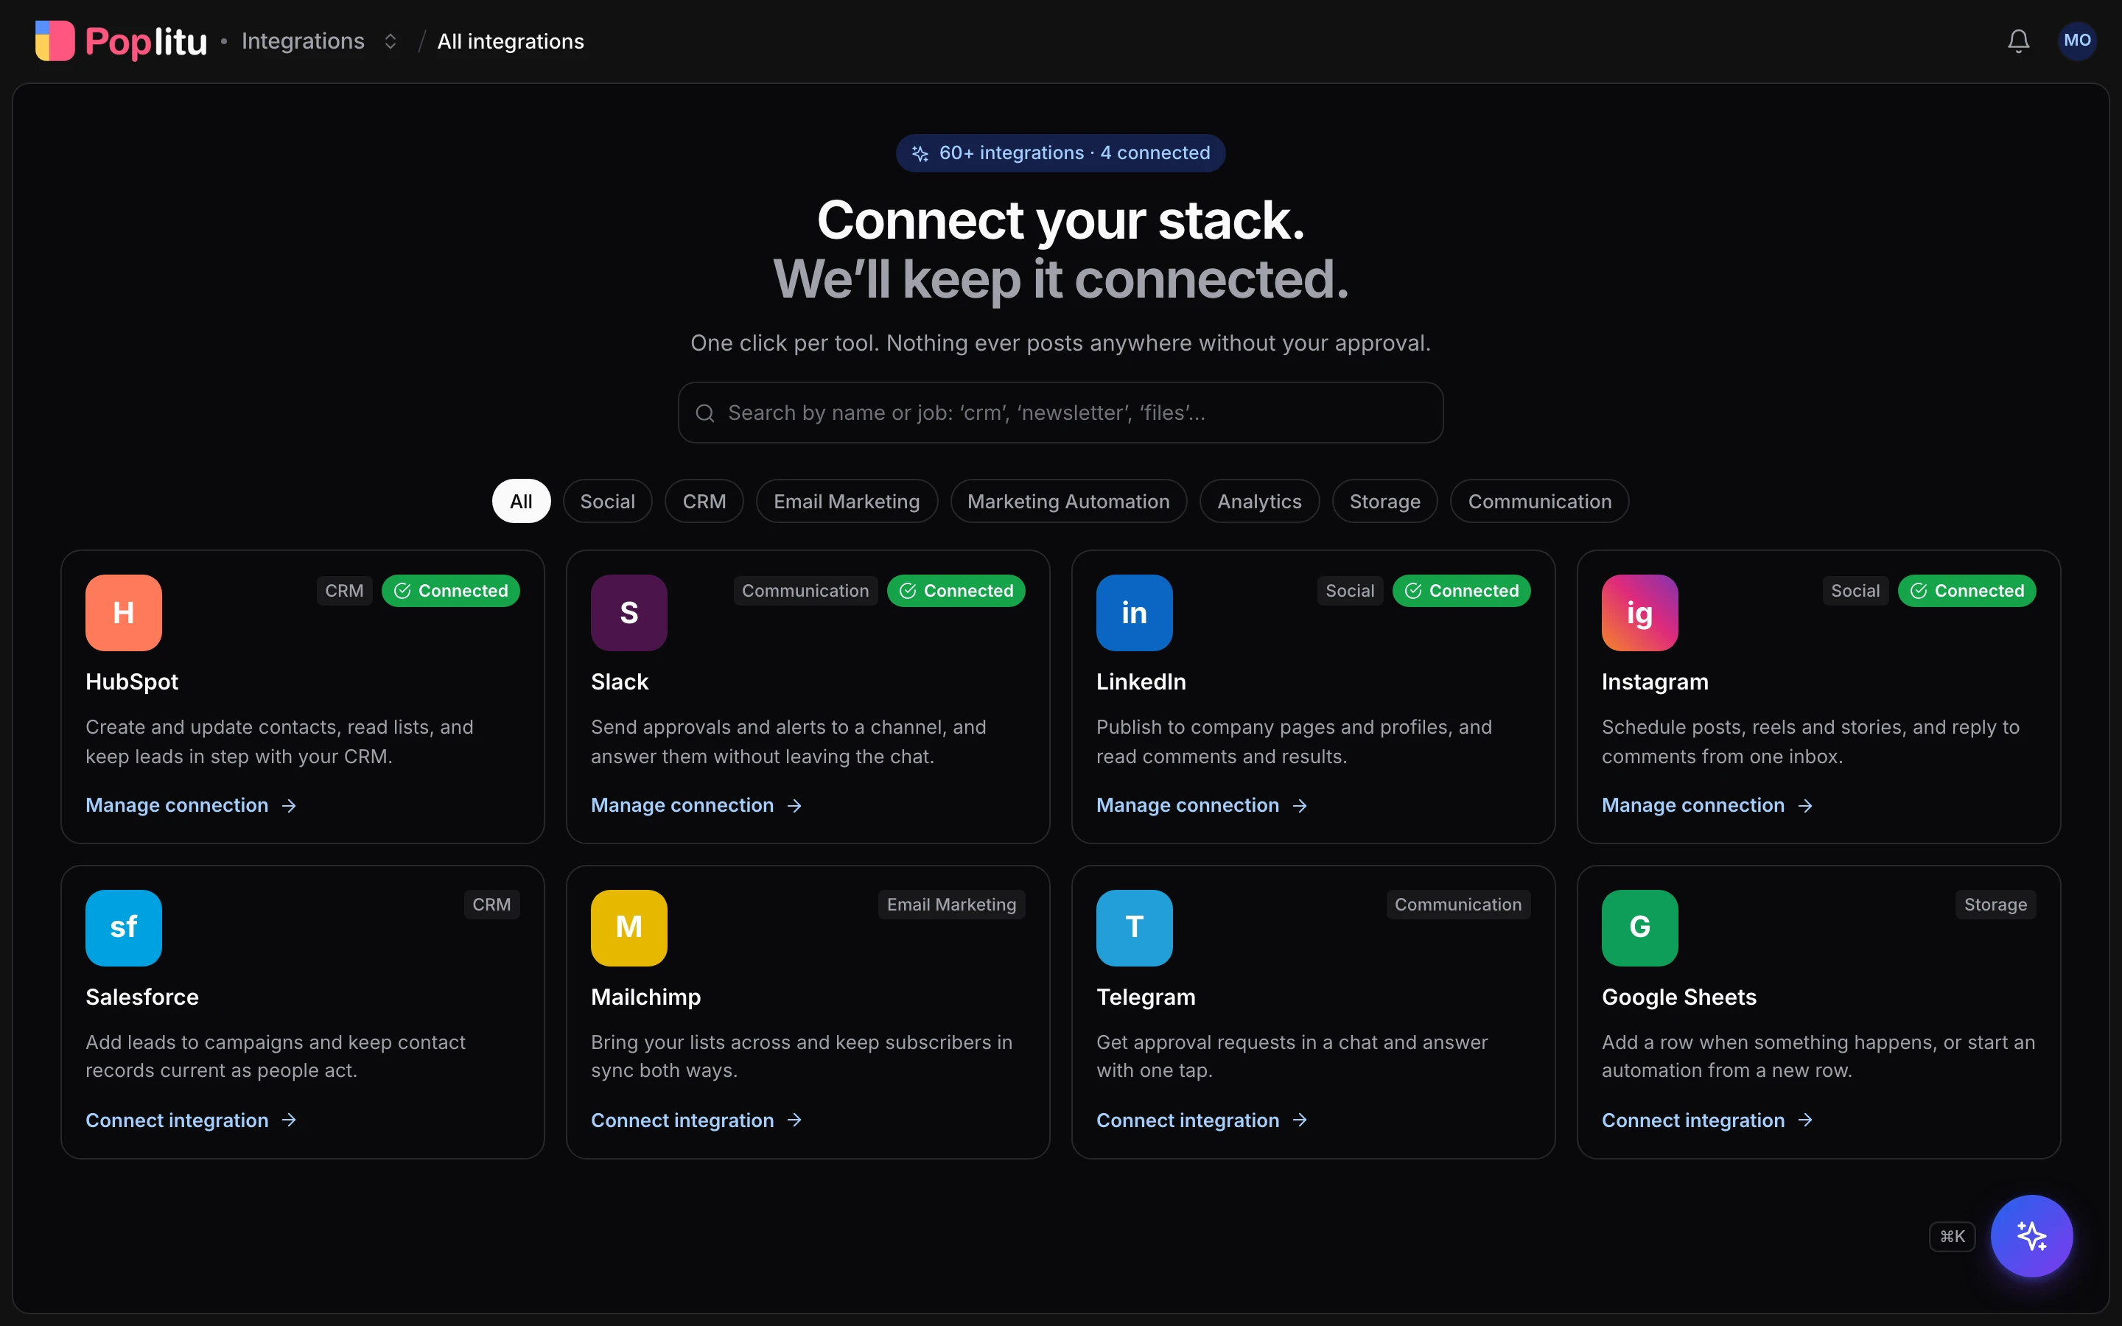Click the Salesforce app icon

[124, 928]
